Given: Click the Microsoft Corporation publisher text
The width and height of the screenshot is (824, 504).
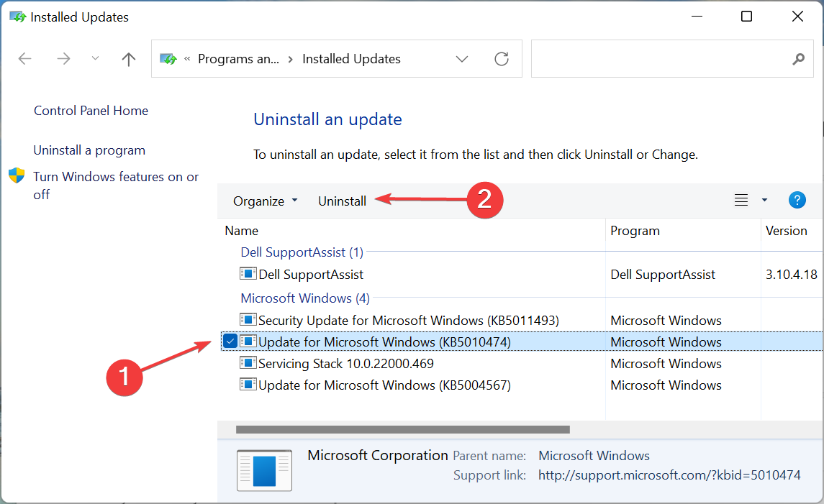Looking at the screenshot, I should (x=378, y=455).
